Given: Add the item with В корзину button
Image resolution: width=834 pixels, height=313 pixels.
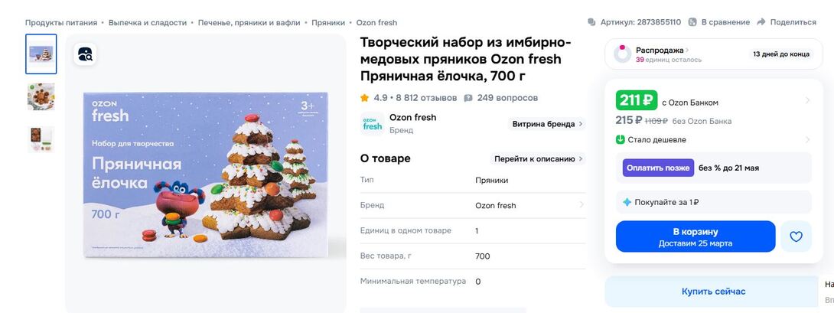Looking at the screenshot, I should 695,236.
